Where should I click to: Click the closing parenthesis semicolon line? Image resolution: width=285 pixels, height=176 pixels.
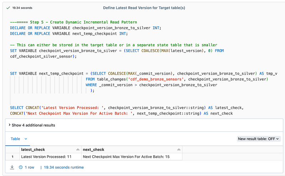click(92, 91)
